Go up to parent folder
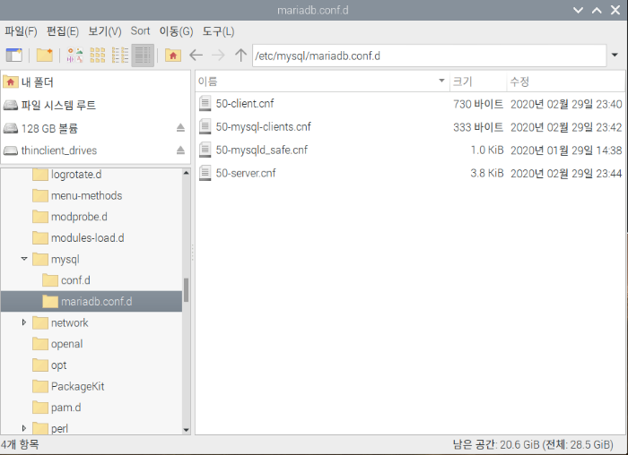Image resolution: width=628 pixels, height=455 pixels. pos(240,56)
